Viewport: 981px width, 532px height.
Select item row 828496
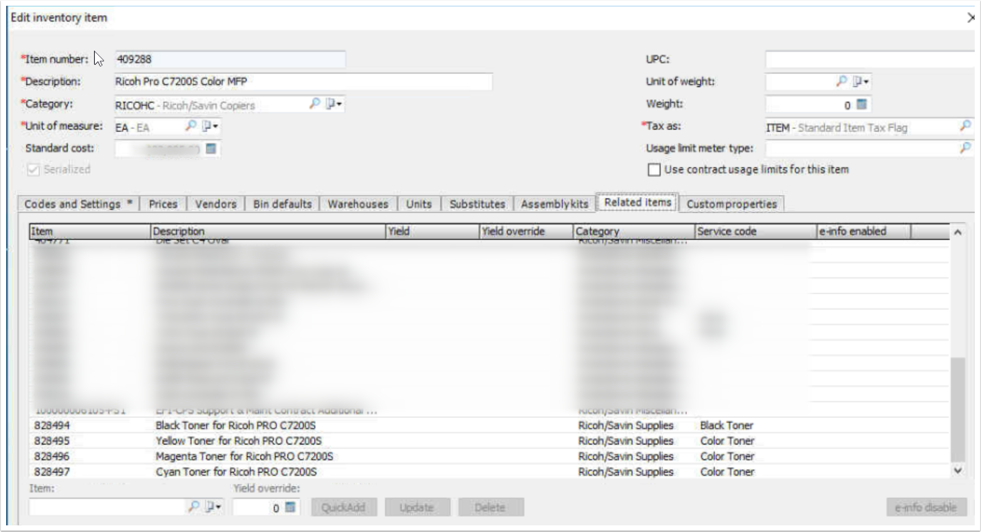(489, 456)
